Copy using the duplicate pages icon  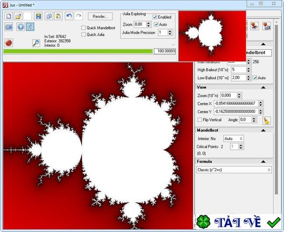(49, 16)
